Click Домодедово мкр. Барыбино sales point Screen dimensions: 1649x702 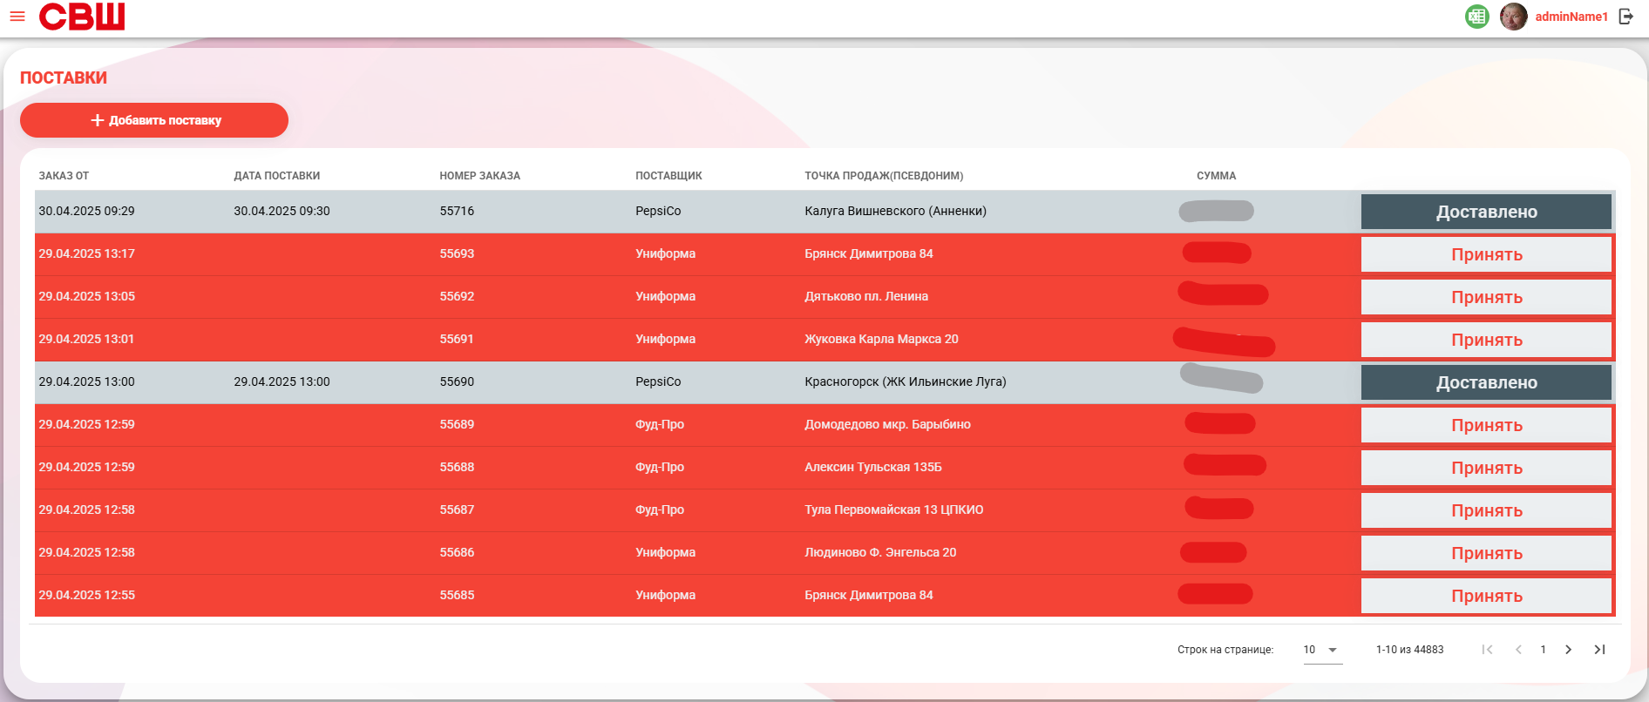(887, 424)
